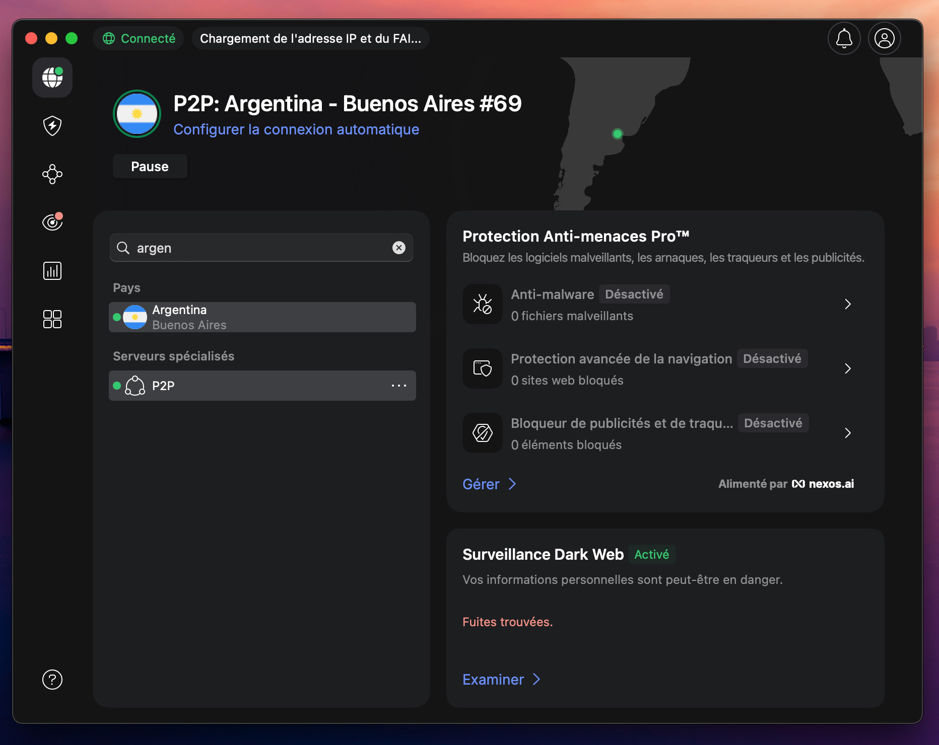Expand Protection avancée de la navigation settings
This screenshot has height=745, width=939.
pyautogui.click(x=848, y=368)
